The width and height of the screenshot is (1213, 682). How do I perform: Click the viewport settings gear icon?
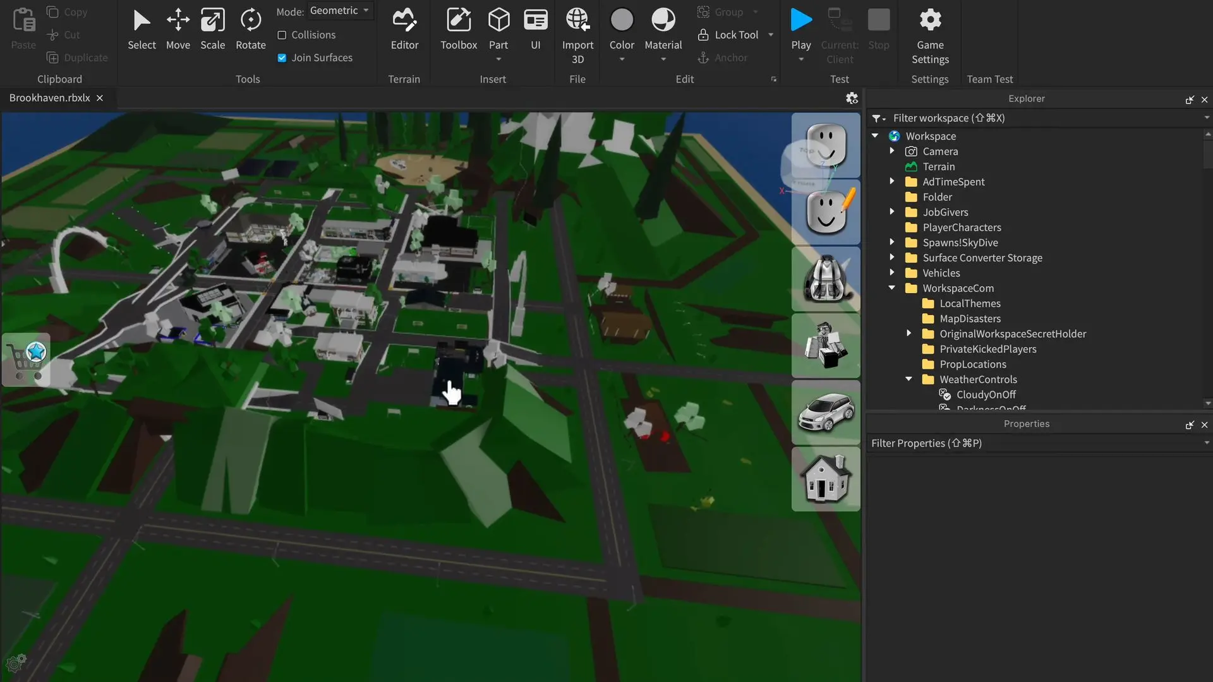(x=852, y=99)
